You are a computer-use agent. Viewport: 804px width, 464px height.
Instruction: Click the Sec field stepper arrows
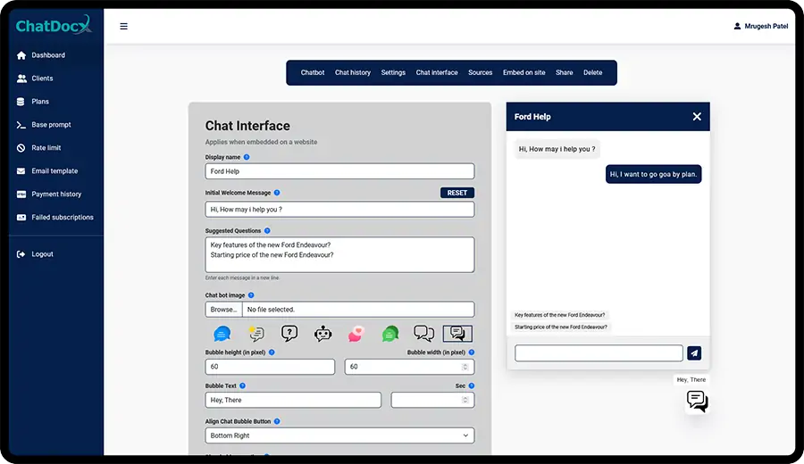point(465,401)
